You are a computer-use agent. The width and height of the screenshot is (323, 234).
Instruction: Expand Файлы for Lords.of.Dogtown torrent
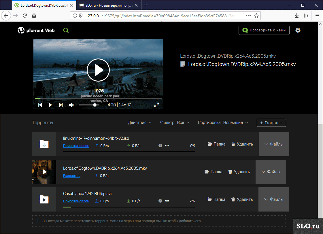(x=271, y=172)
